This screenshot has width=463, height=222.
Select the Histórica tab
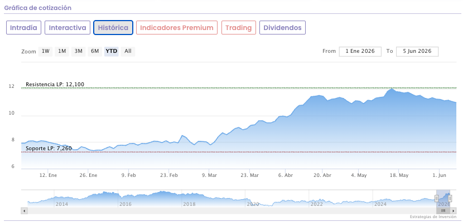click(113, 28)
